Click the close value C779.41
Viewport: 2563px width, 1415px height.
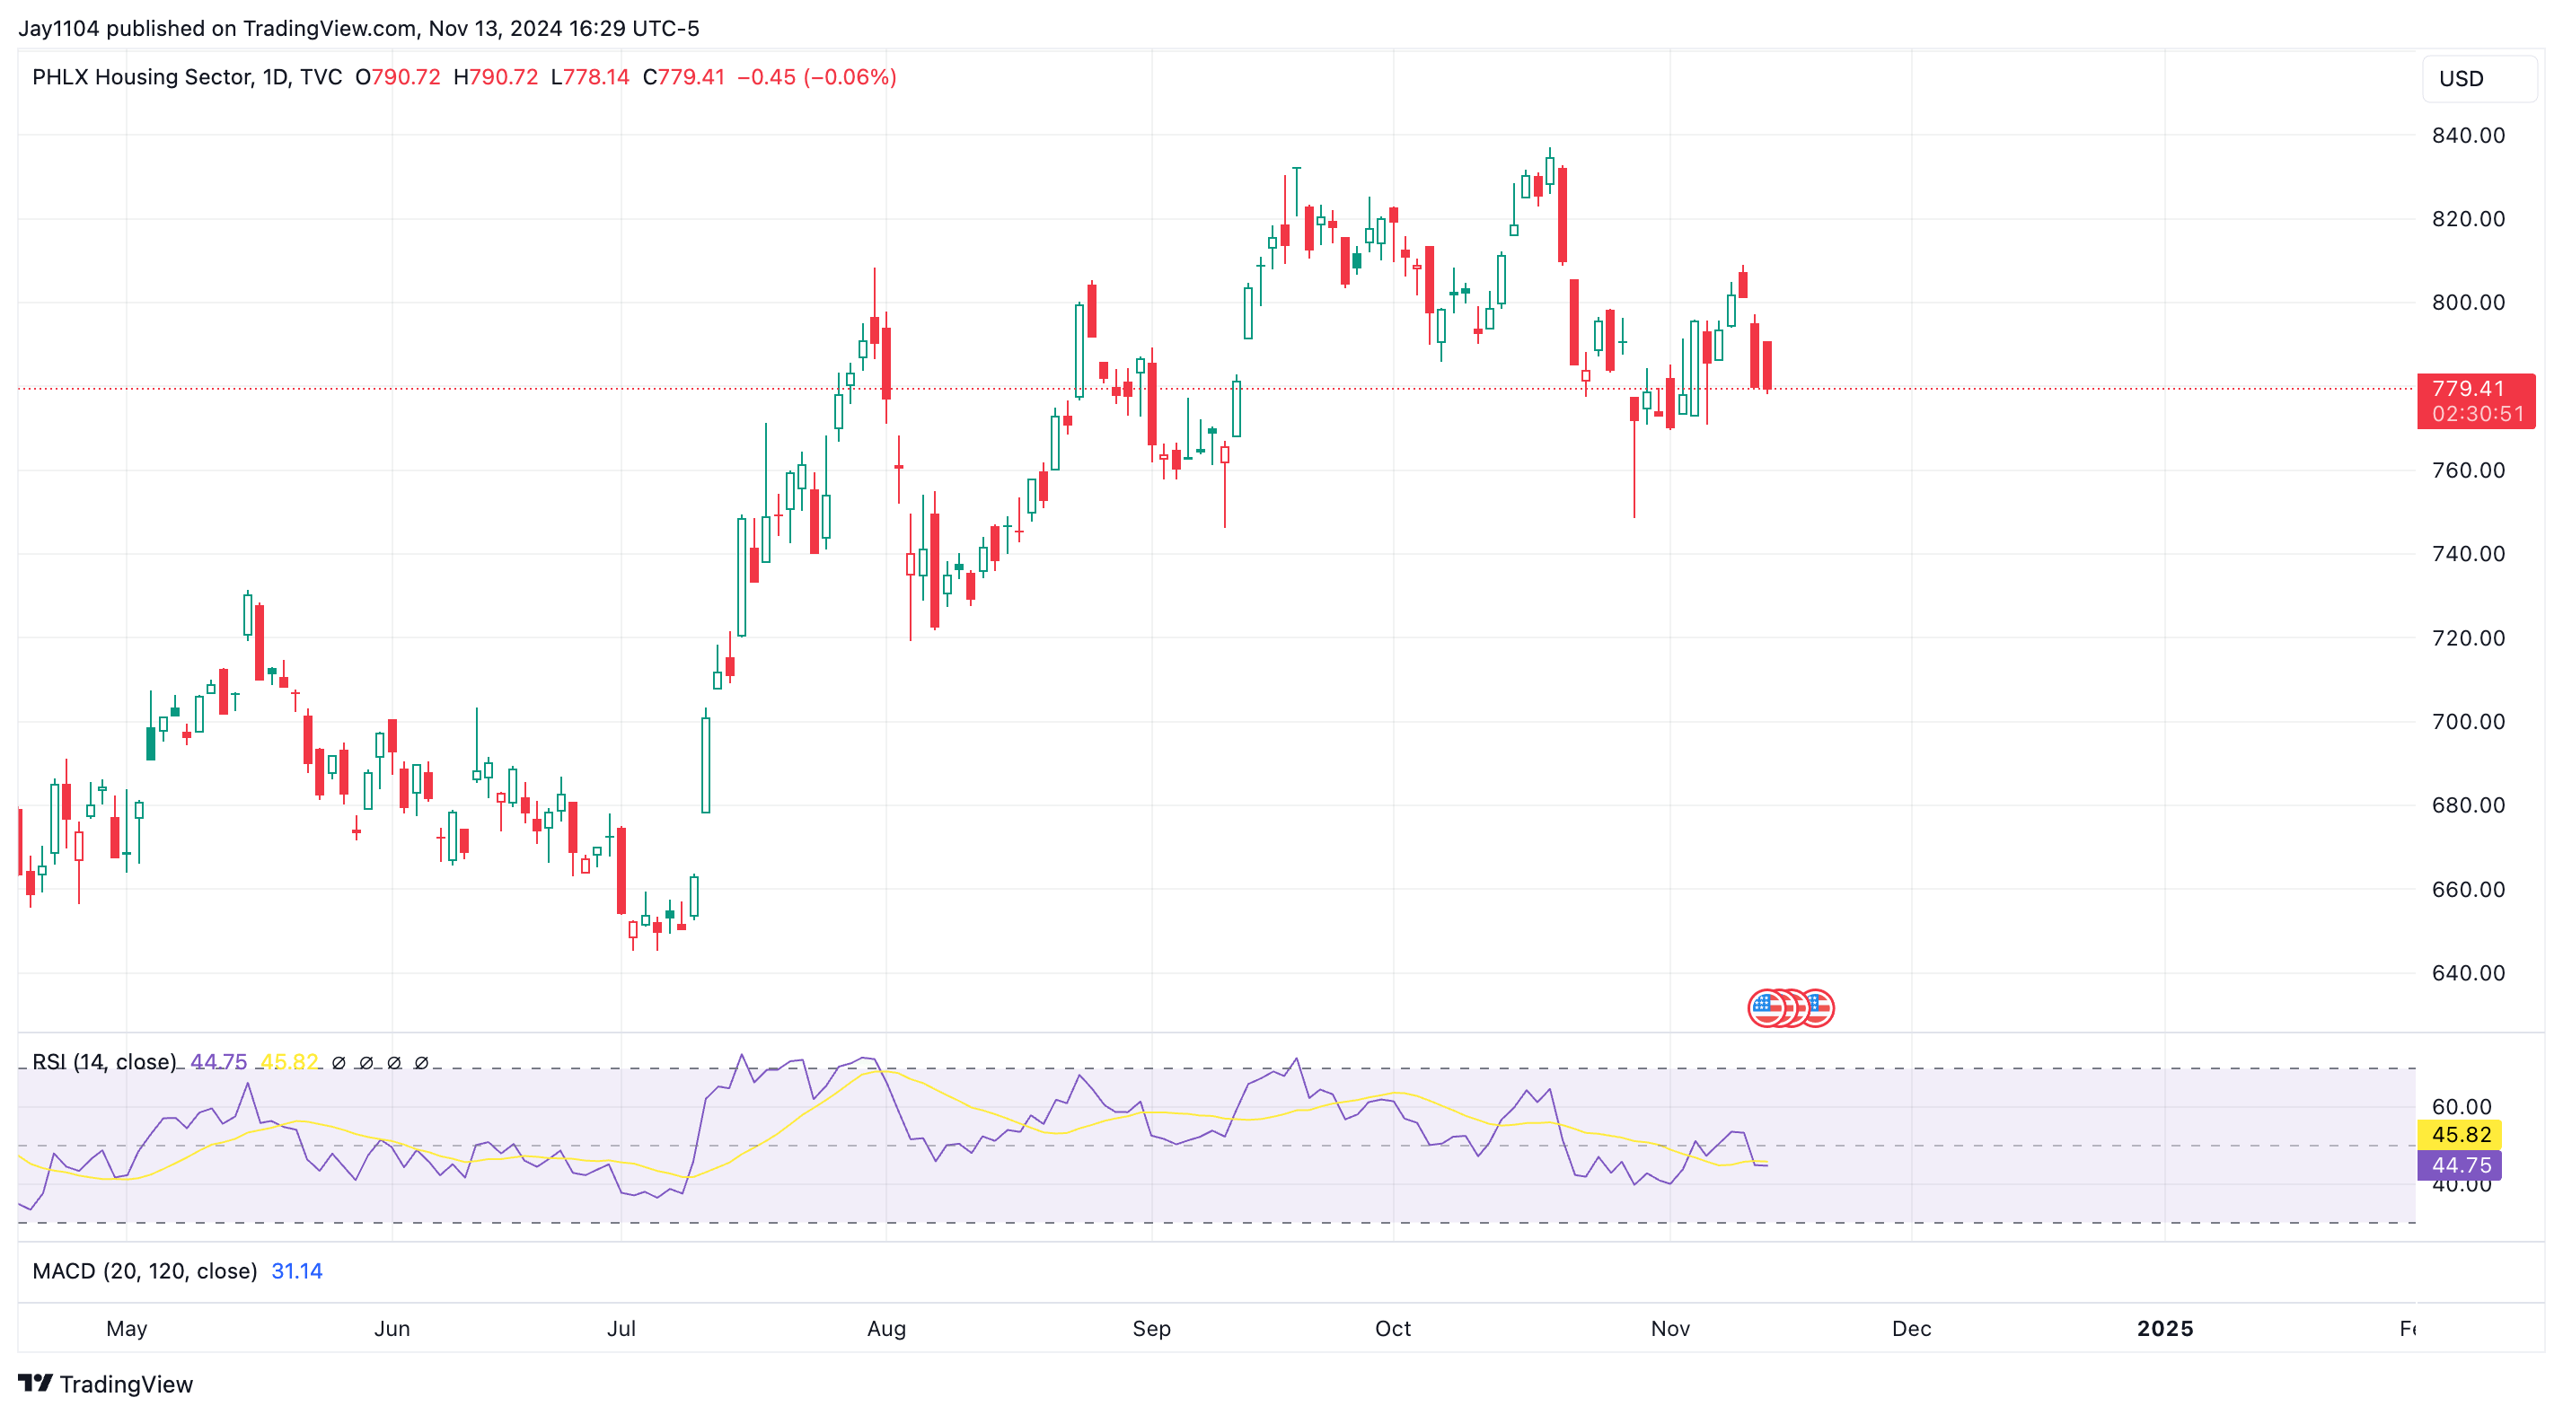click(x=683, y=76)
